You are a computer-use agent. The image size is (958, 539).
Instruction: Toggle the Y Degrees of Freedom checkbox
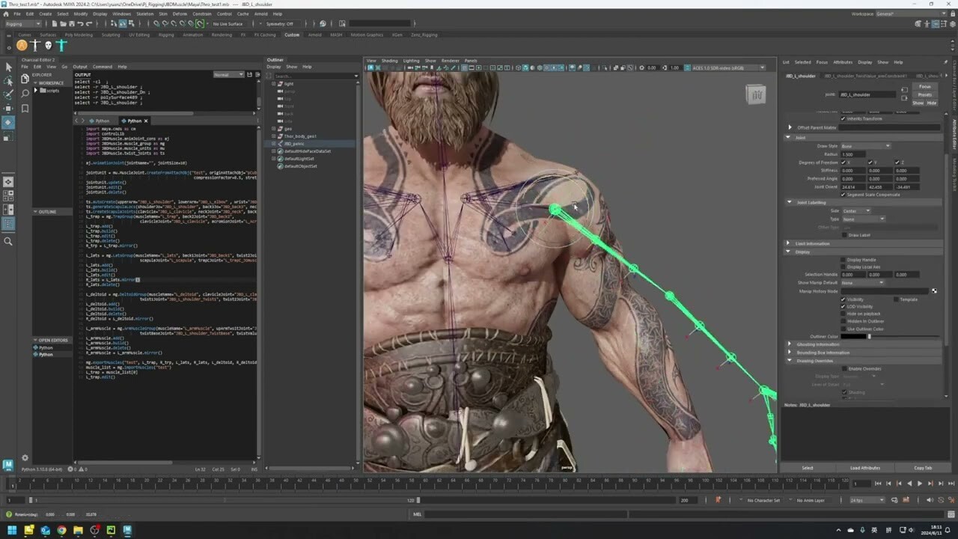click(870, 162)
